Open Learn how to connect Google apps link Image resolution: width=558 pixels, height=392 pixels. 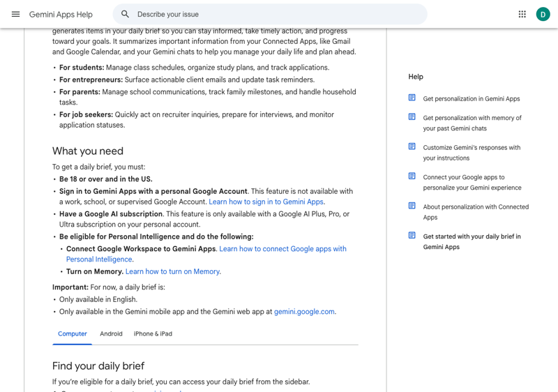tap(206, 254)
